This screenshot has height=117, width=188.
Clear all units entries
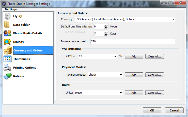(154, 93)
